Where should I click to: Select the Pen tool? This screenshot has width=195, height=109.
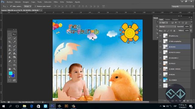(10, 61)
